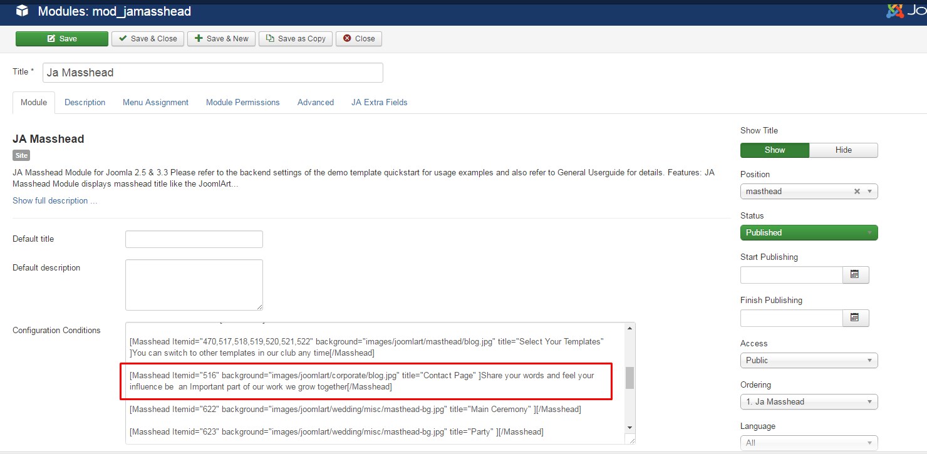Viewport: 927px width, 454px height.
Task: Click the "Select Your Templates" masthead line
Action: 366,347
